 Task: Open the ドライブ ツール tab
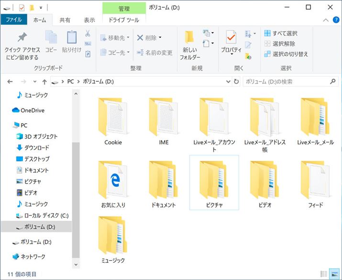[x=124, y=20]
